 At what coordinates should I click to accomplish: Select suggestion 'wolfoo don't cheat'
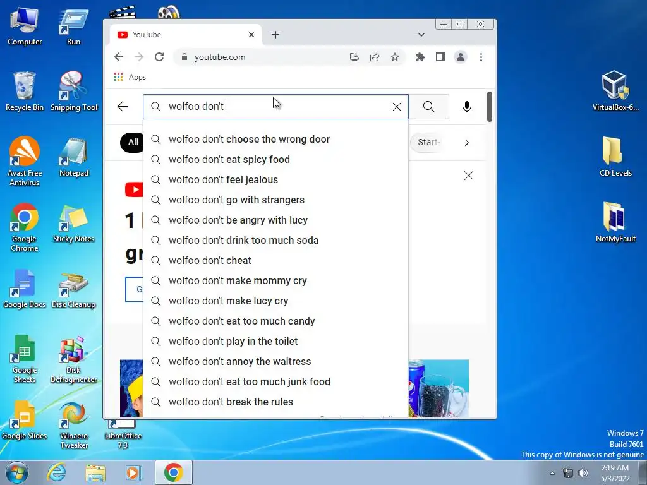[276, 261]
